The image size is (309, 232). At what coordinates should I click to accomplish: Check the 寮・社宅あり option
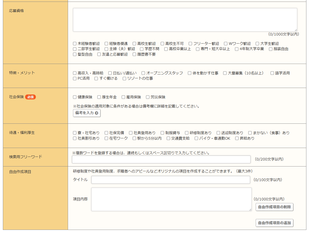click(x=75, y=133)
